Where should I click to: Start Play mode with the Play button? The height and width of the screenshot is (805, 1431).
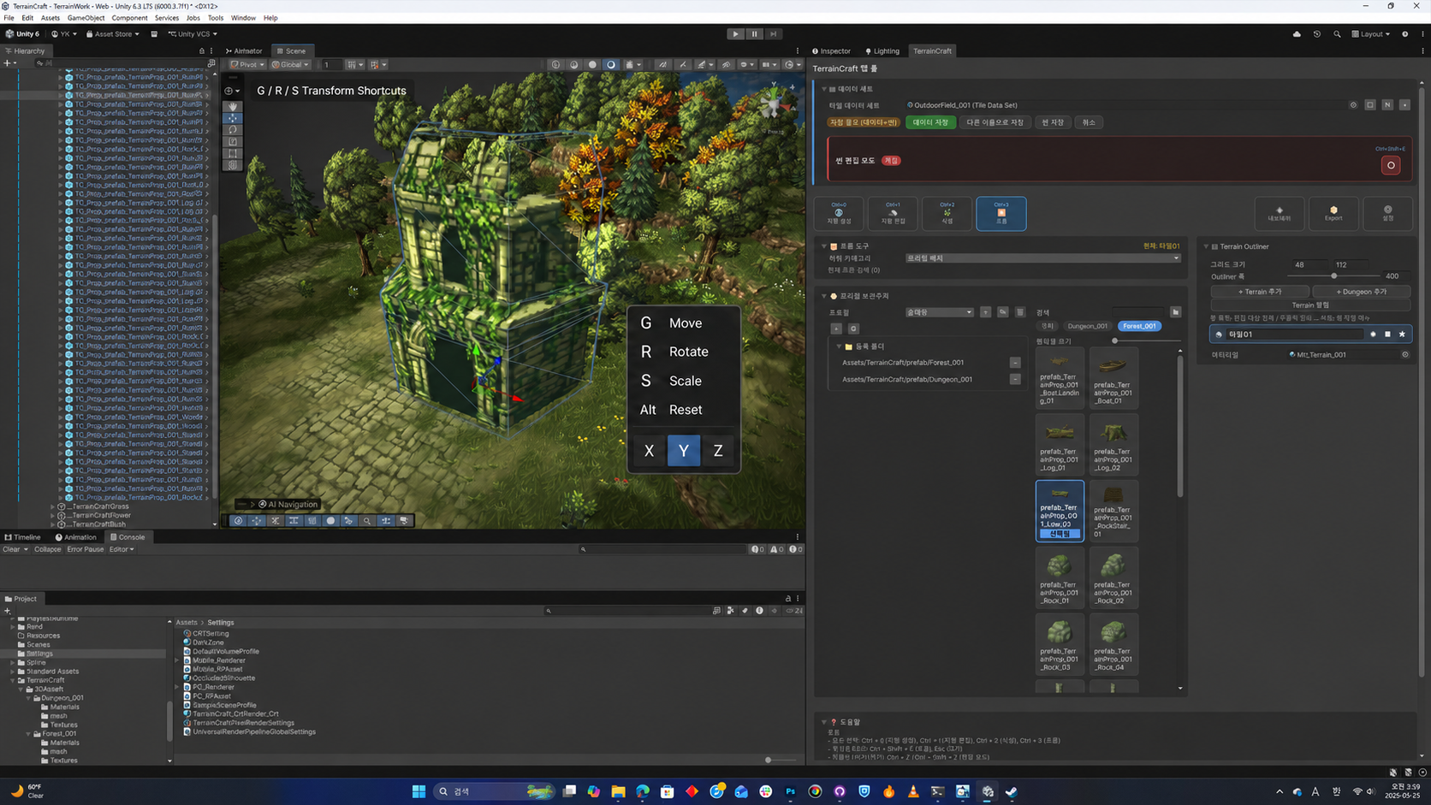click(735, 34)
